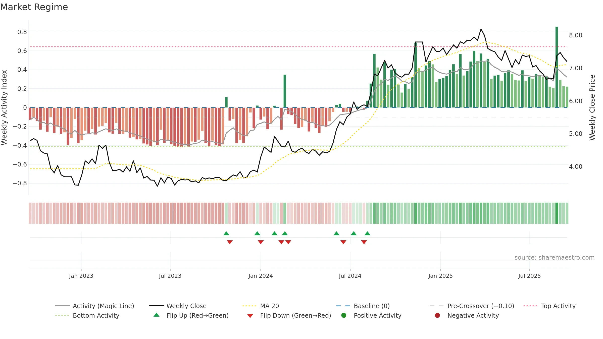Click the Jan 2024 axis label

[261, 276]
